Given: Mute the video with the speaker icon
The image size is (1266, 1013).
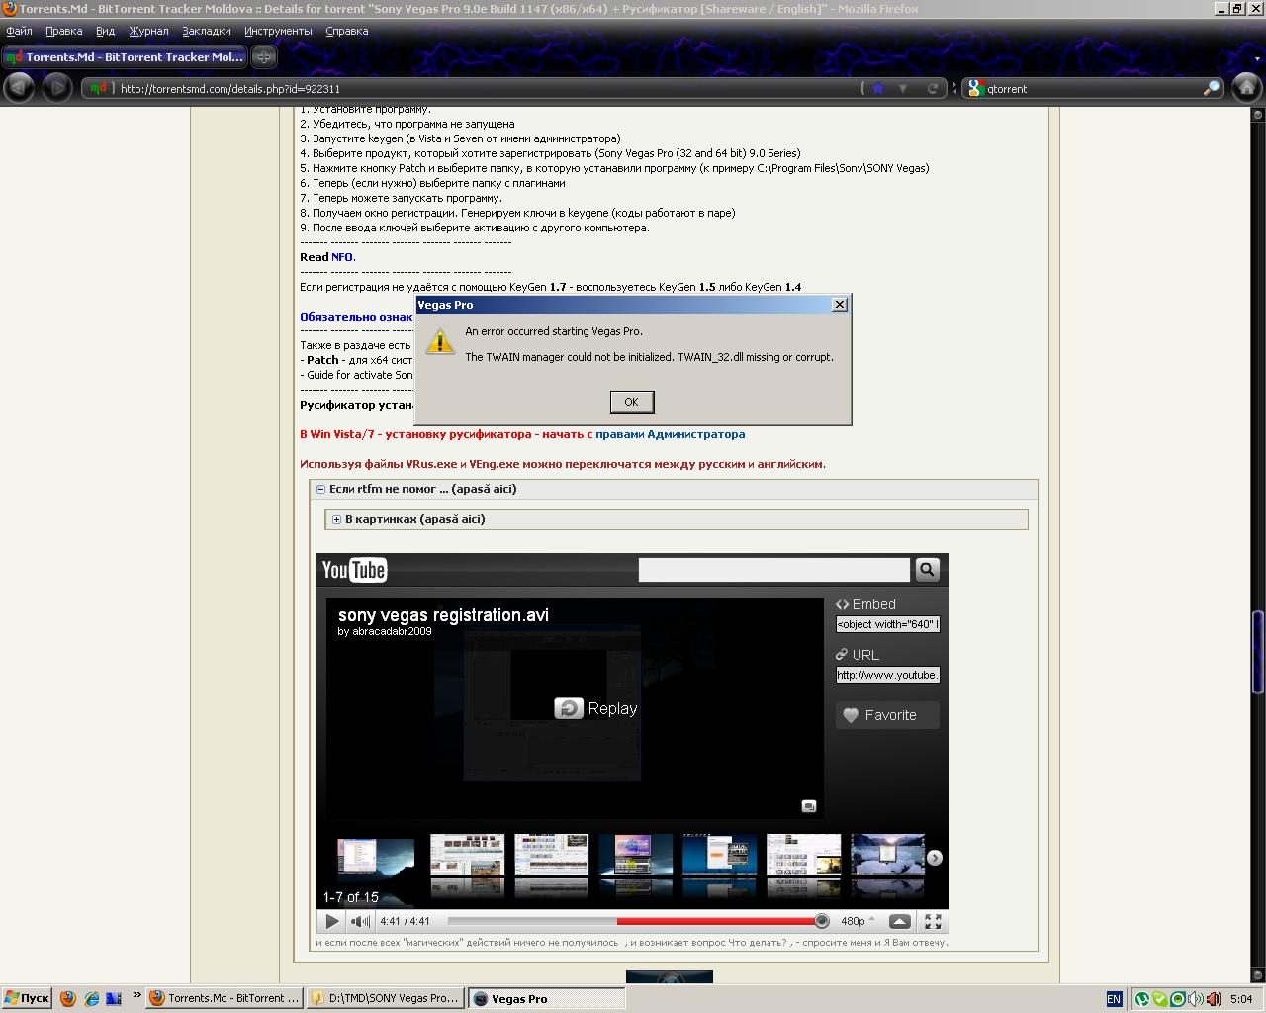Looking at the screenshot, I should pos(361,921).
